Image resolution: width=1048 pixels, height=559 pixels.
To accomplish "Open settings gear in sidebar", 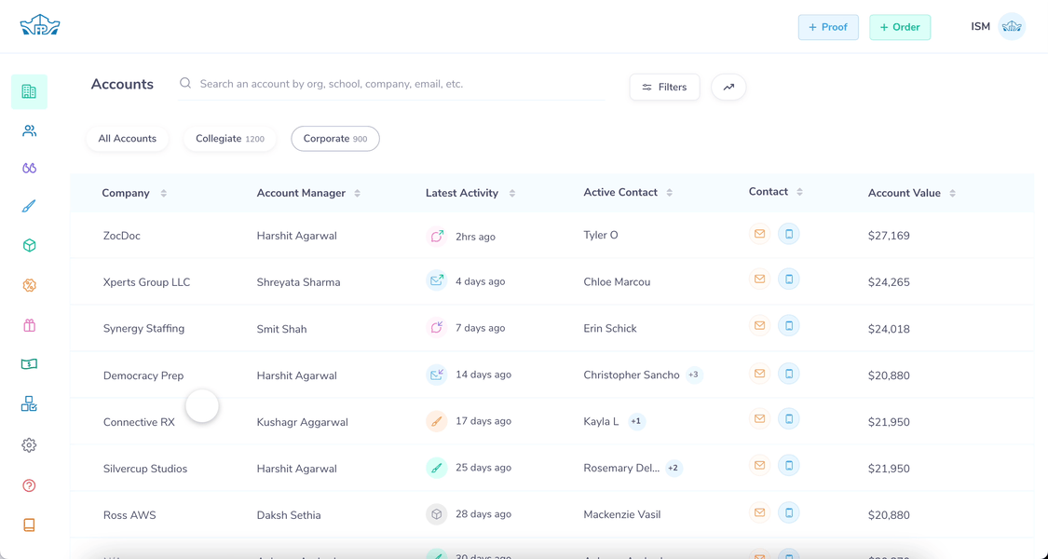I will 29,445.
